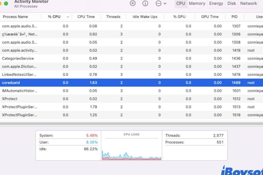Show the Disk tab

pos(232,3)
